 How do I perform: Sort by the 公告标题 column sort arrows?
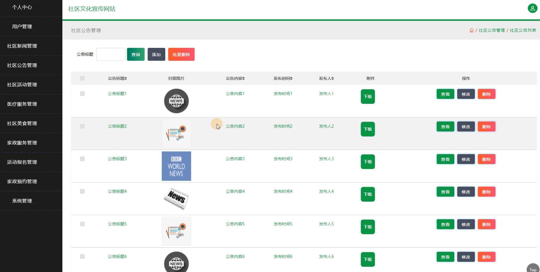pyautogui.click(x=126, y=78)
